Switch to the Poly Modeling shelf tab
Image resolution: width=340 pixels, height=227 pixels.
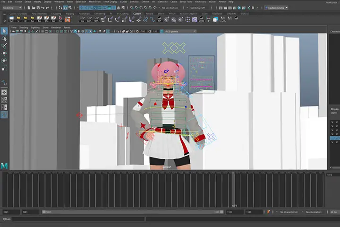[x=39, y=14]
